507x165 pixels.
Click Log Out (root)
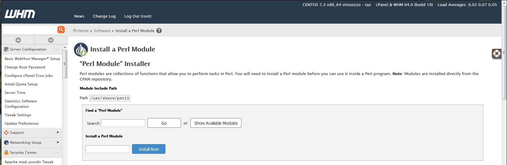[x=137, y=16]
